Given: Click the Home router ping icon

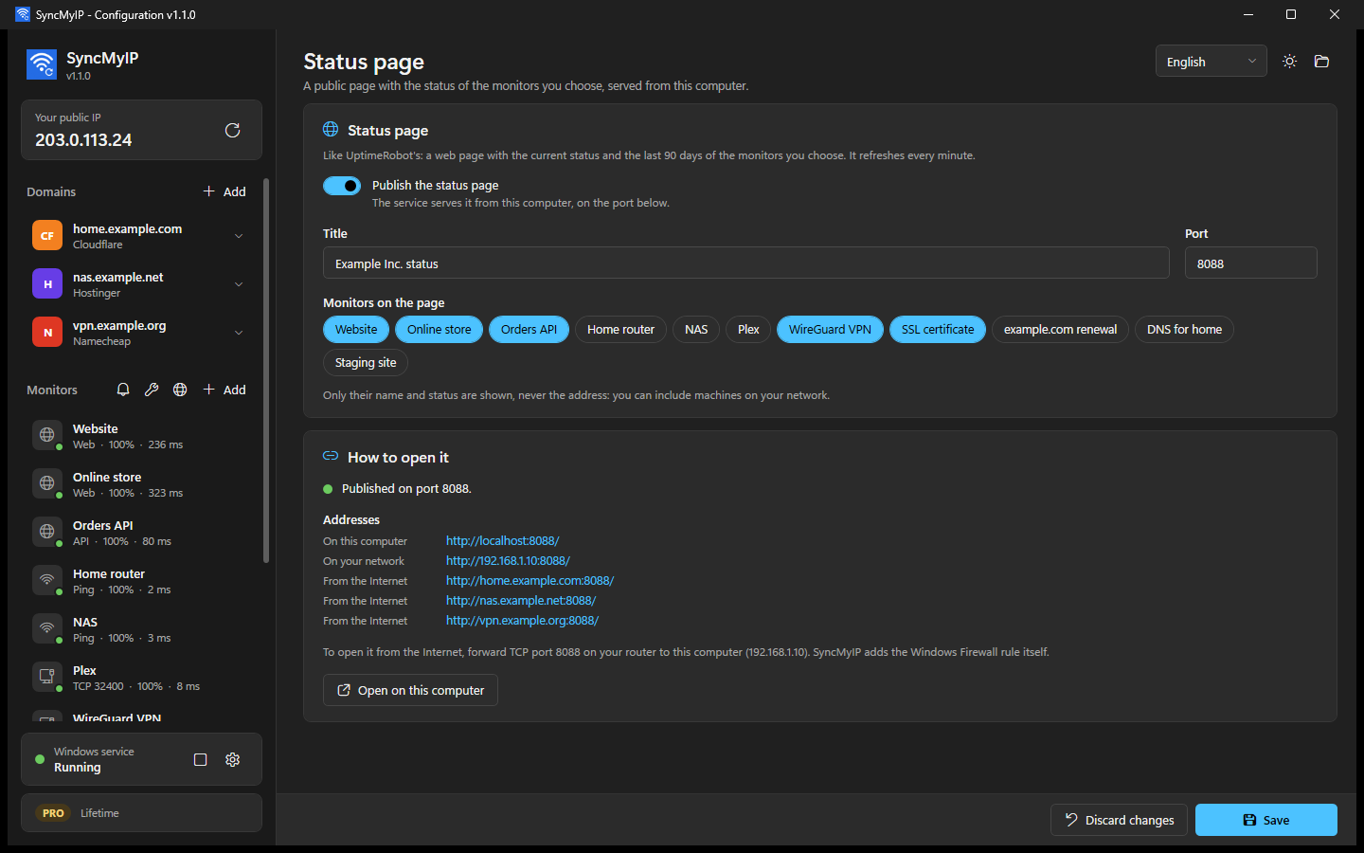Looking at the screenshot, I should pos(47,580).
